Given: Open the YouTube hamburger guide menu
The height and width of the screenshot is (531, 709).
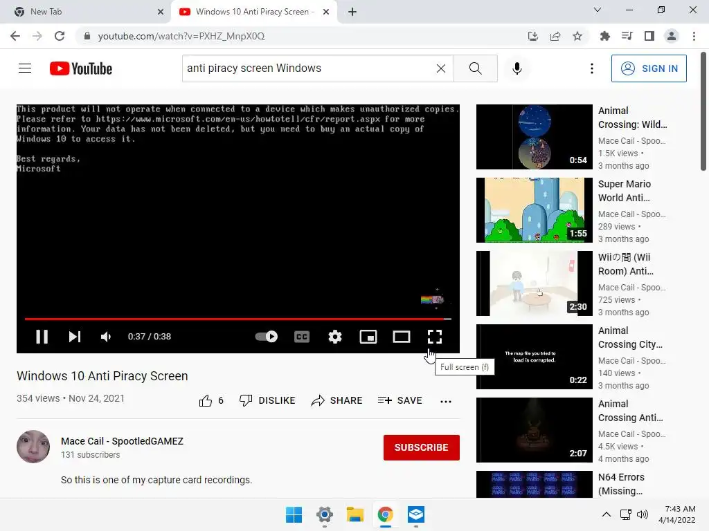Looking at the screenshot, I should click(25, 68).
